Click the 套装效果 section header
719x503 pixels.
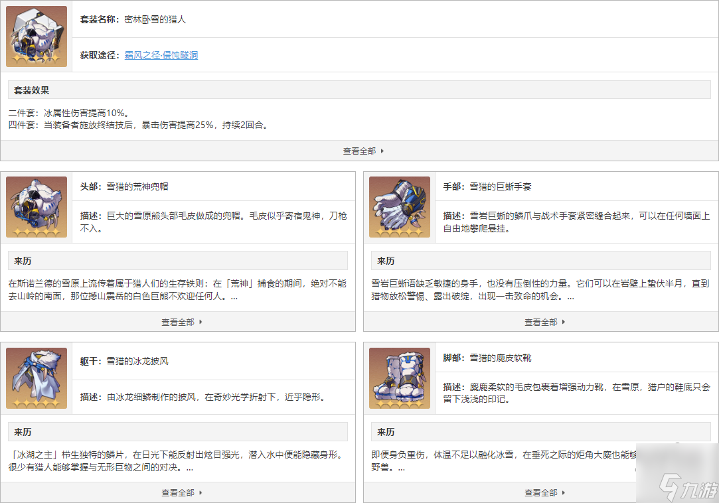click(x=359, y=90)
